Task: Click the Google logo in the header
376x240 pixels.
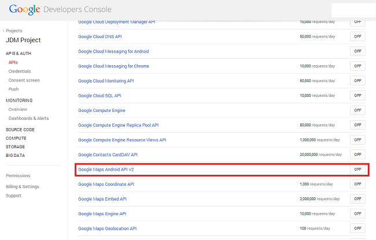Action: point(24,10)
